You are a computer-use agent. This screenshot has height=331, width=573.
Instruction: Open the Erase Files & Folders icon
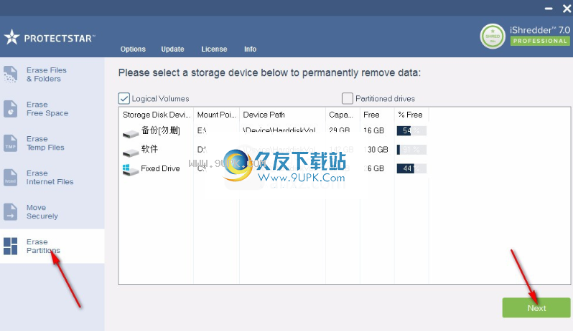tap(10, 75)
